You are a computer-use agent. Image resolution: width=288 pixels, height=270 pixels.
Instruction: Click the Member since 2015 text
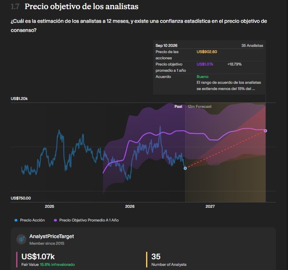pyautogui.click(x=47, y=243)
